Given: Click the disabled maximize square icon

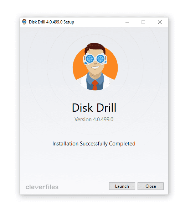Looking at the screenshot, I should click(x=143, y=22).
